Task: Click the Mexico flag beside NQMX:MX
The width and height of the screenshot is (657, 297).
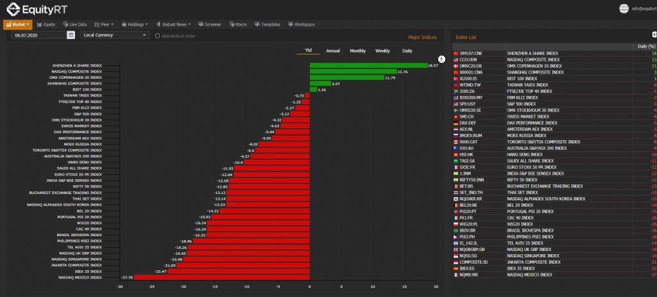Action: point(456,275)
